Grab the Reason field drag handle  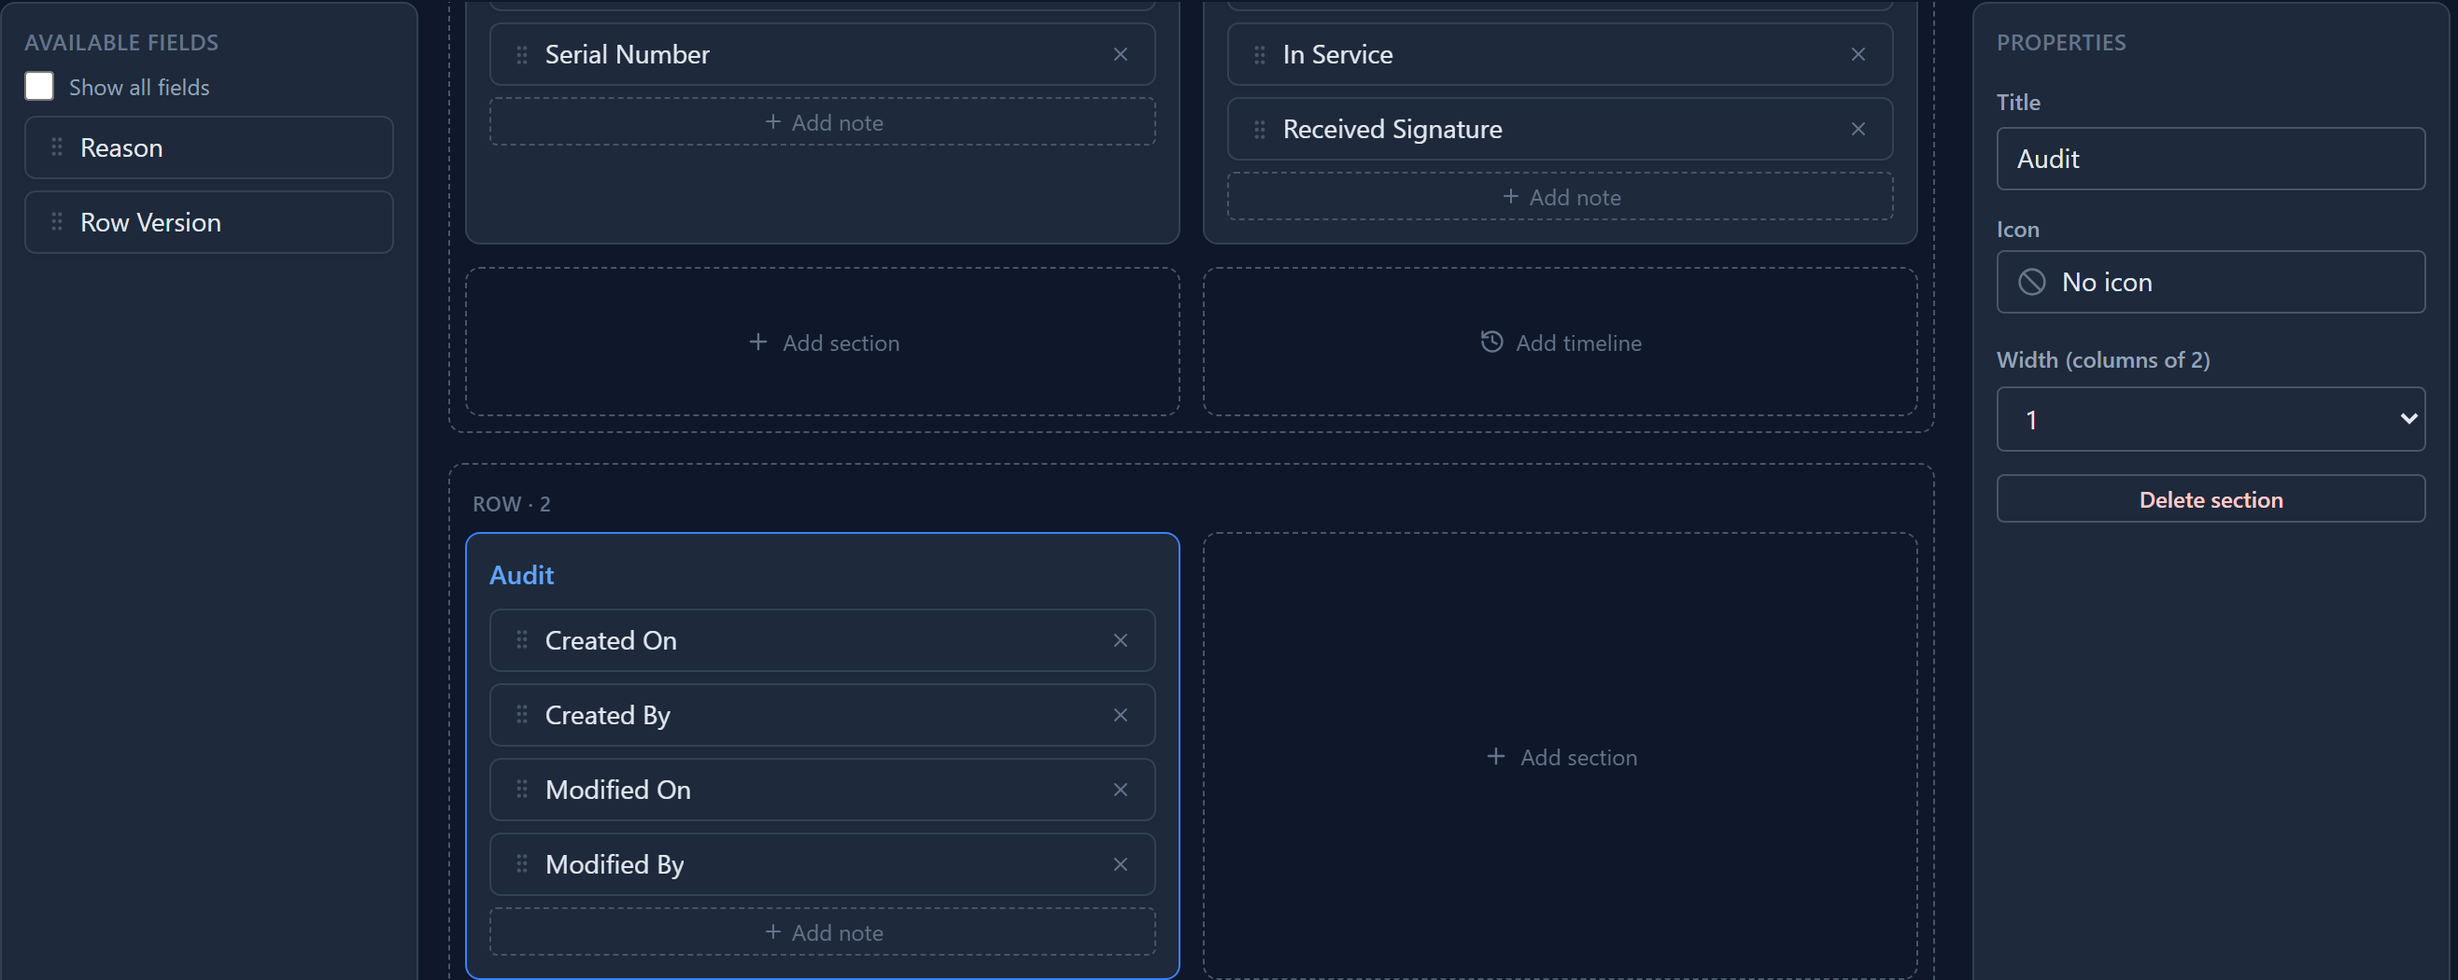click(57, 147)
